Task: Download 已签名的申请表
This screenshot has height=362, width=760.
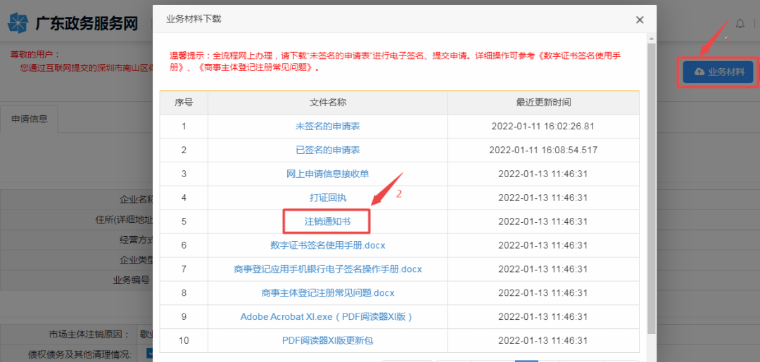Action: [x=328, y=150]
